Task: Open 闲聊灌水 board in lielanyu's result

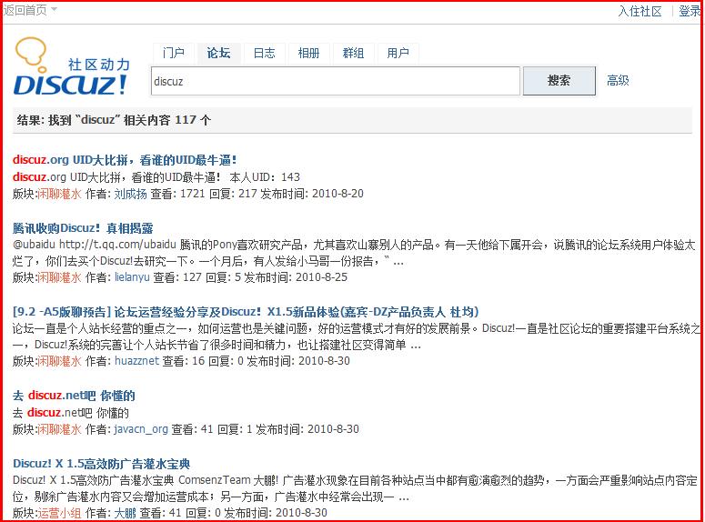Action: (x=59, y=277)
